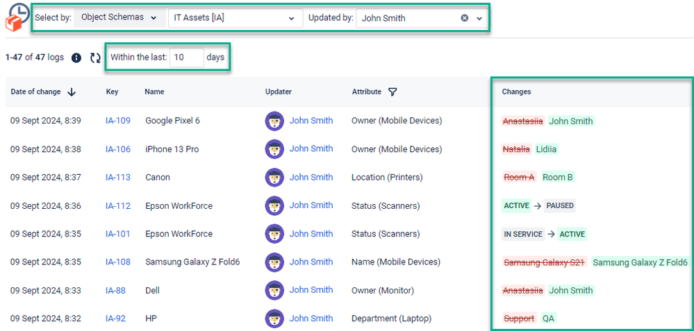
Task: Open the Attribute filter funnel icon
Action: click(392, 92)
